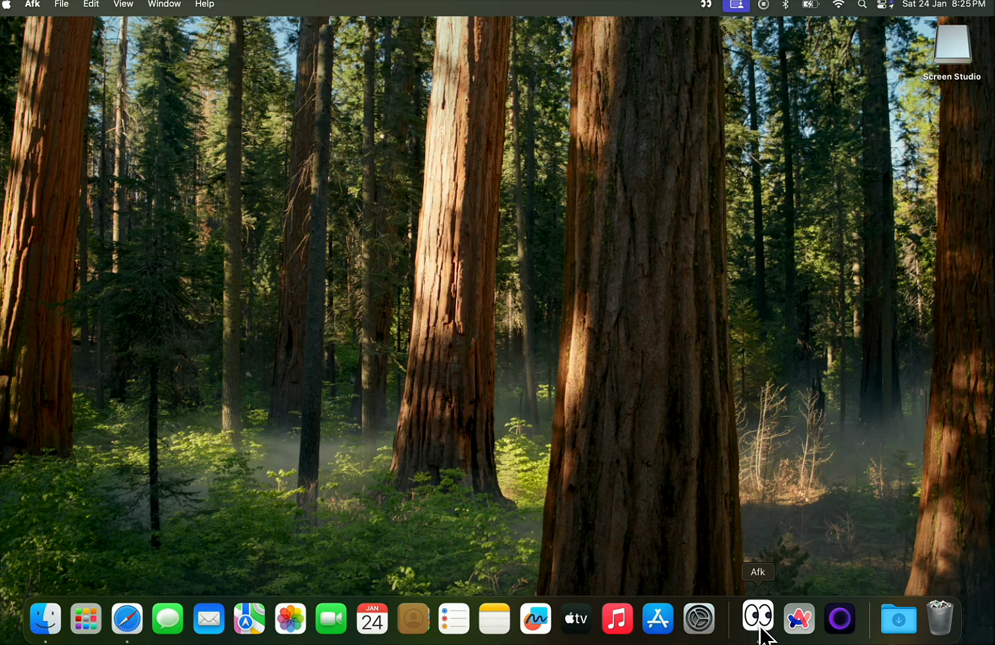995x645 pixels.
Task: Open the Maps app
Action: pos(249,619)
